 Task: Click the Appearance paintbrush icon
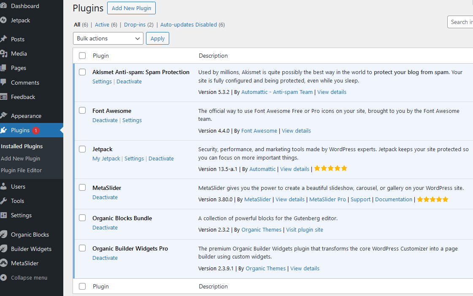[3, 116]
